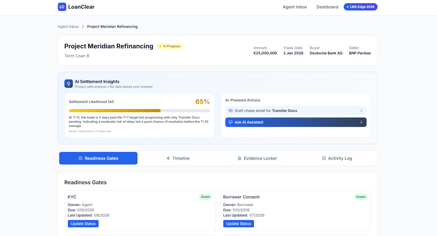Click the AI Settlement Insights lightbulb icon
The image size is (437, 236).
(x=69, y=84)
